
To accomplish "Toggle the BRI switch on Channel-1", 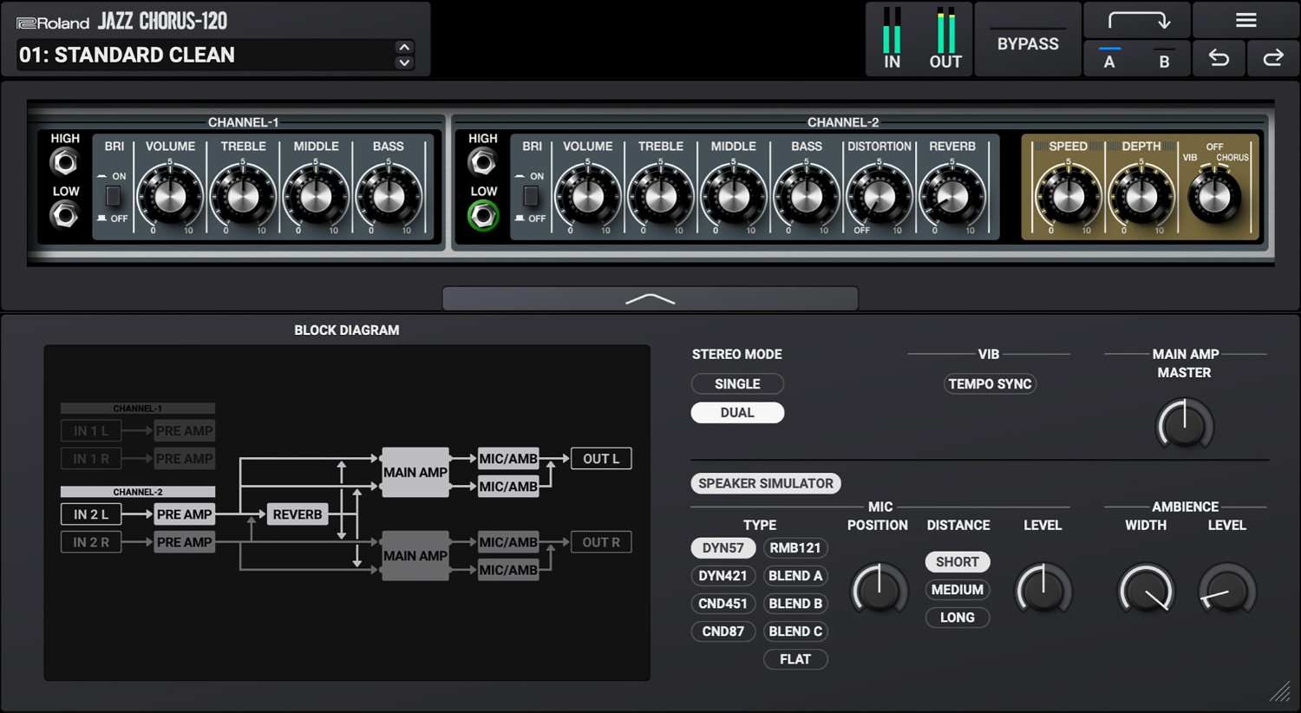I will coord(113,196).
